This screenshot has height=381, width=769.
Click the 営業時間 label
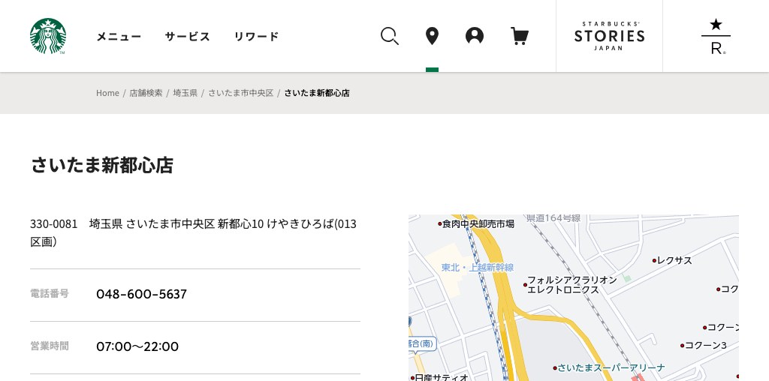point(50,346)
